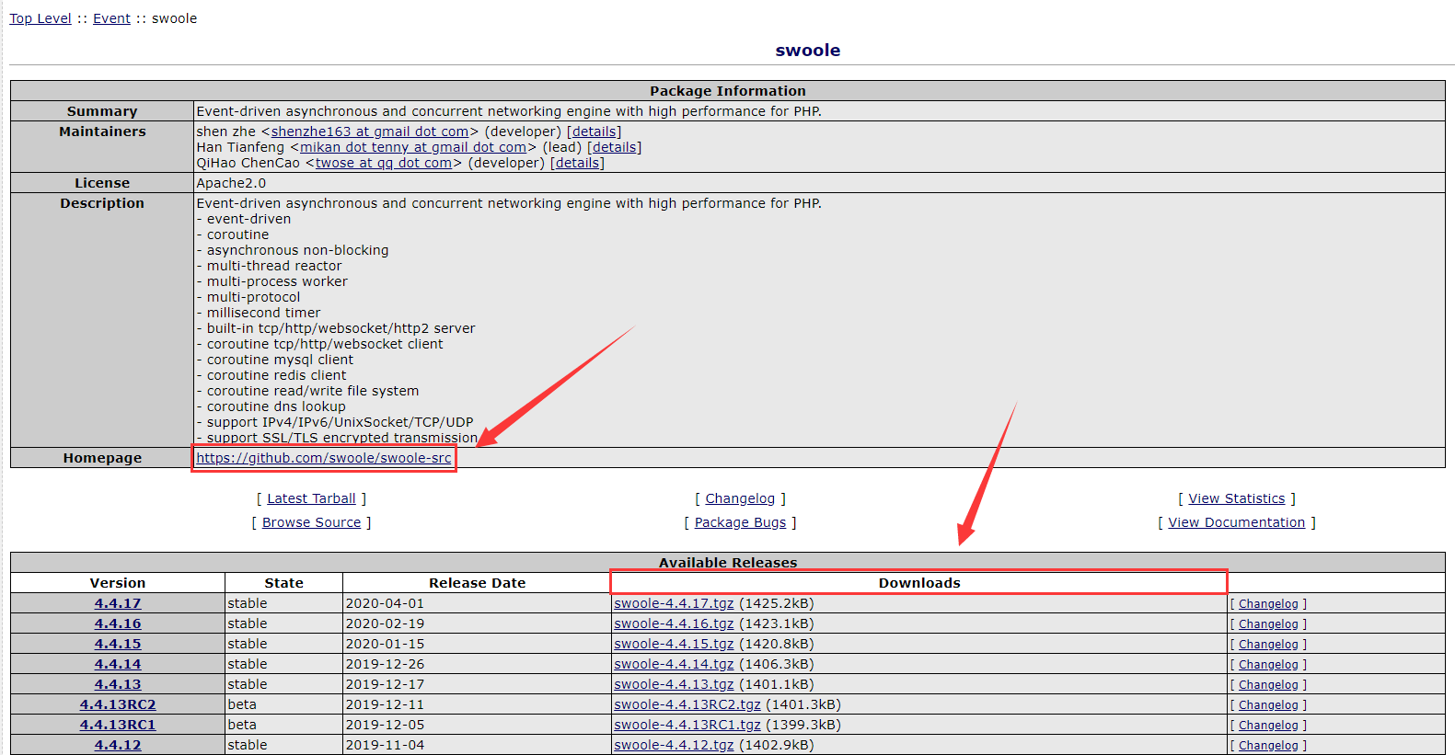Click twose at qq dot com email link
This screenshot has width=1455, height=755.
click(x=383, y=163)
